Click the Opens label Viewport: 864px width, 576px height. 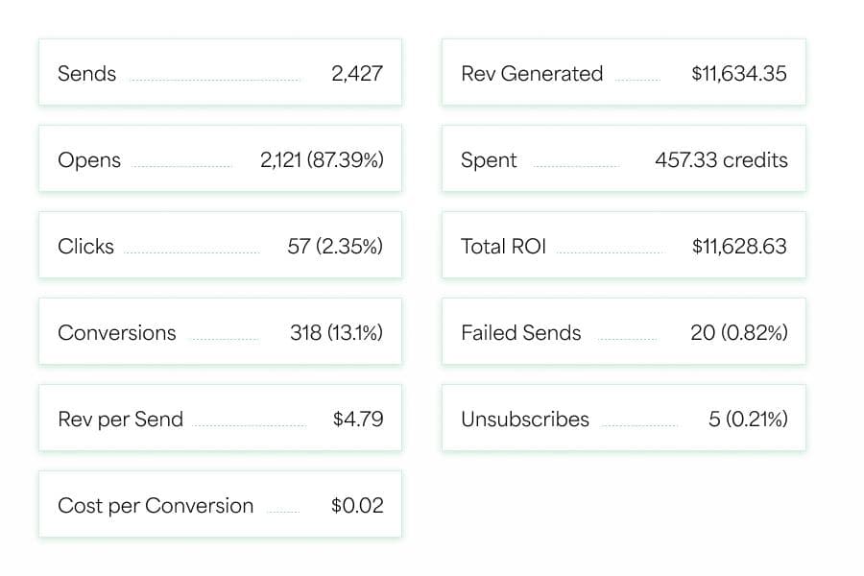coord(89,160)
